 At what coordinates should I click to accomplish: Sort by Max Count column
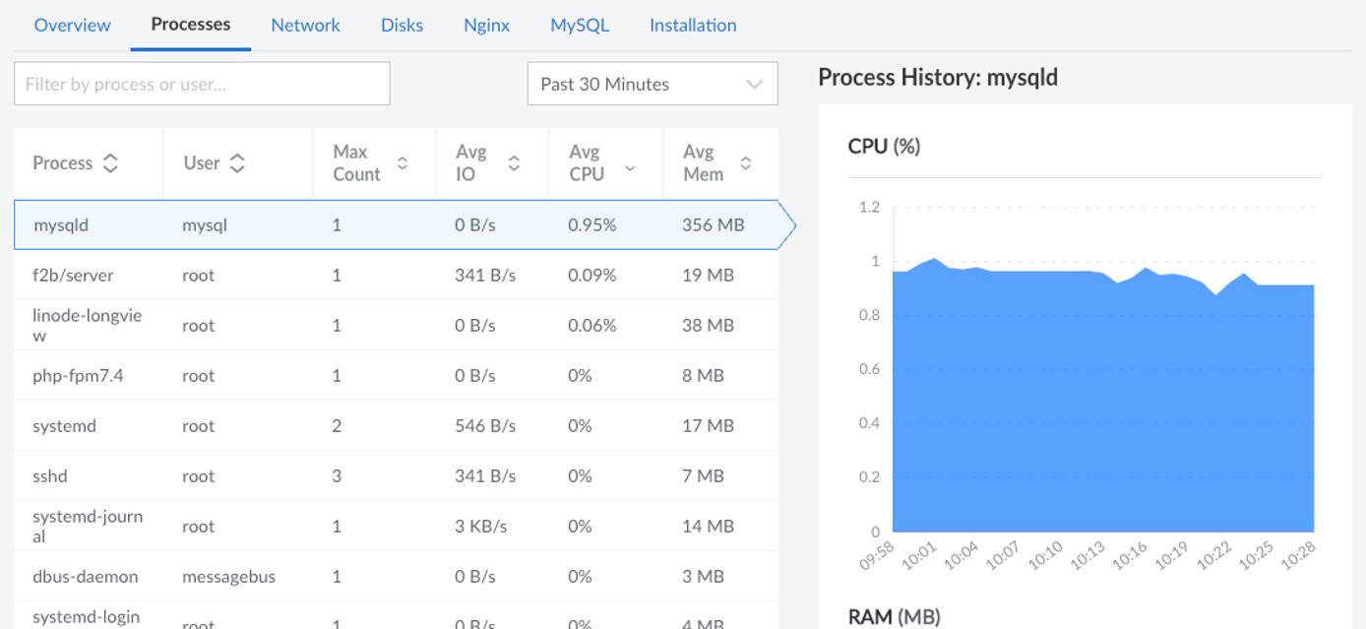(x=402, y=164)
